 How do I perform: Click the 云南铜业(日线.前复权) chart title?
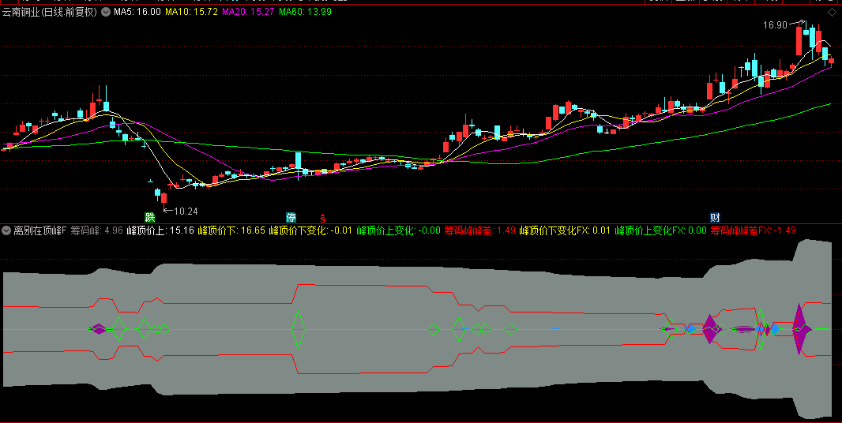tap(50, 12)
